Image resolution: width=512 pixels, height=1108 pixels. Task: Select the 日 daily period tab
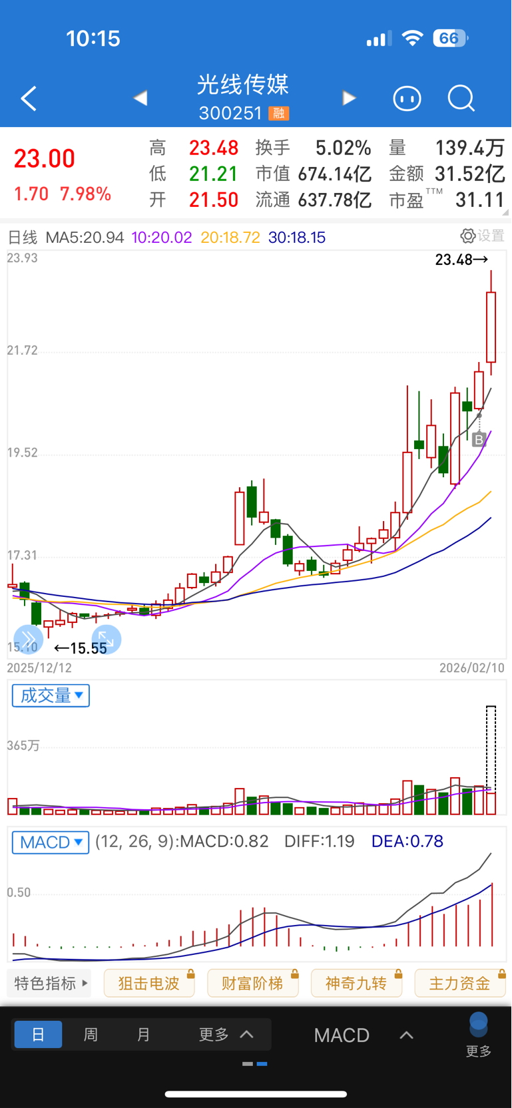(x=38, y=1034)
